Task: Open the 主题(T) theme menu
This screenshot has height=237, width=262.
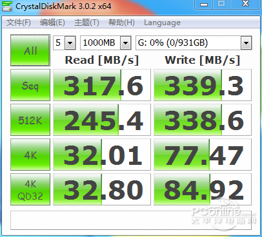Action: pyautogui.click(x=86, y=23)
